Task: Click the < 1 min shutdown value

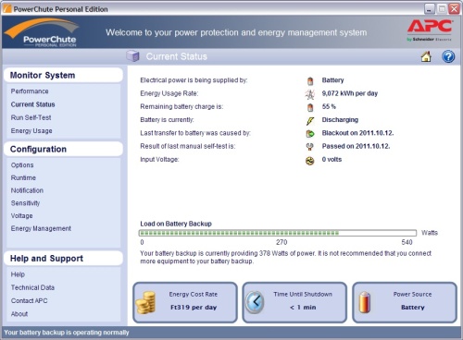Action: point(303,308)
